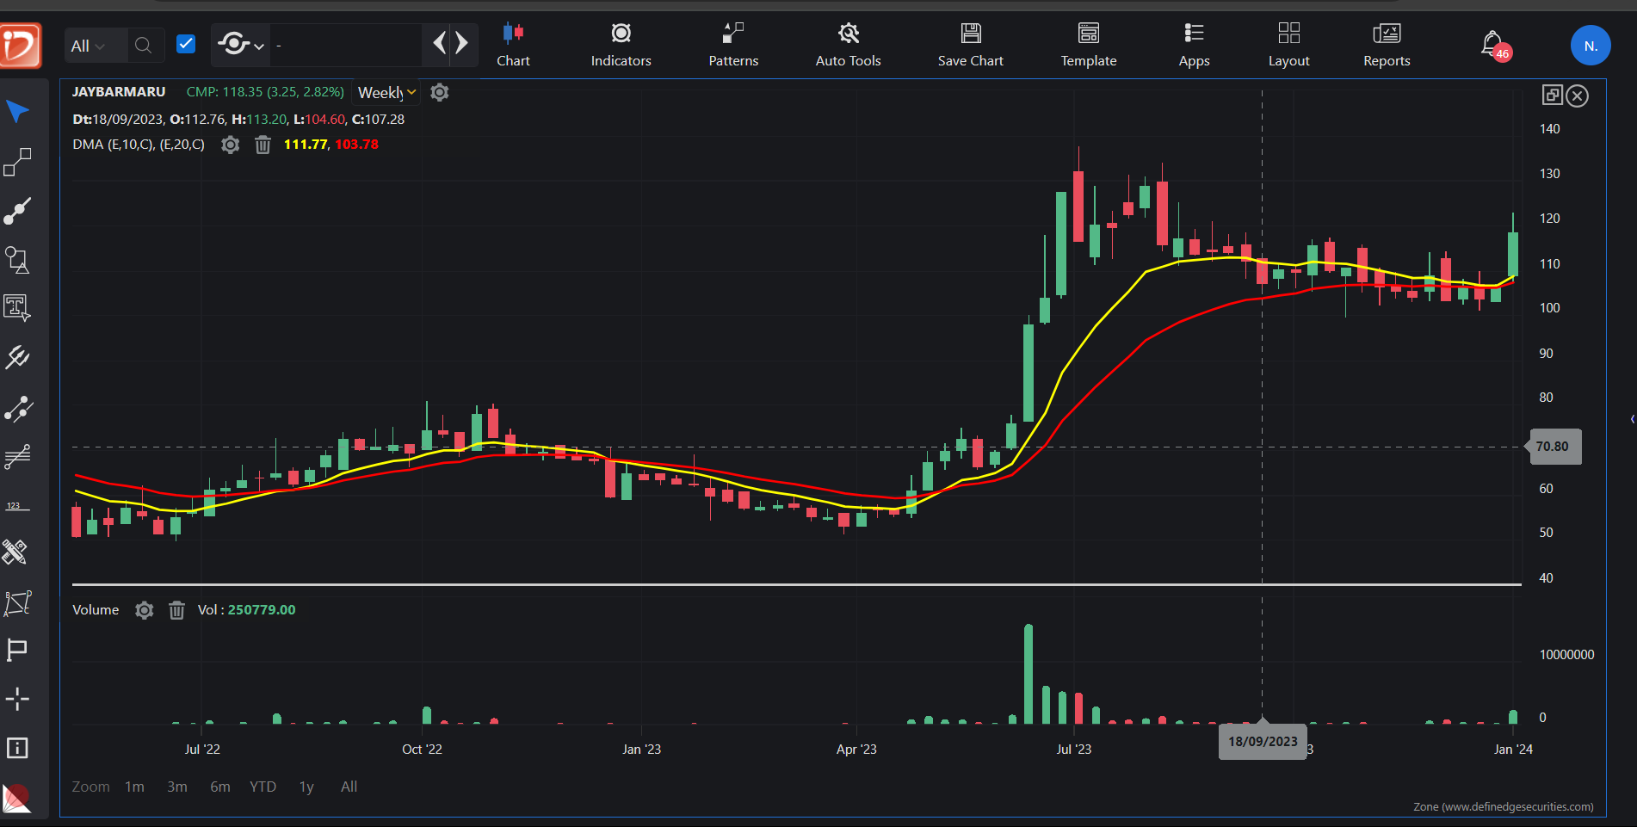
Task: Set zoom to All
Action: 349,787
